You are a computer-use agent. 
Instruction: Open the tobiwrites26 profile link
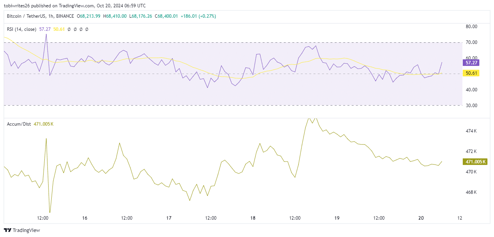[16, 5]
